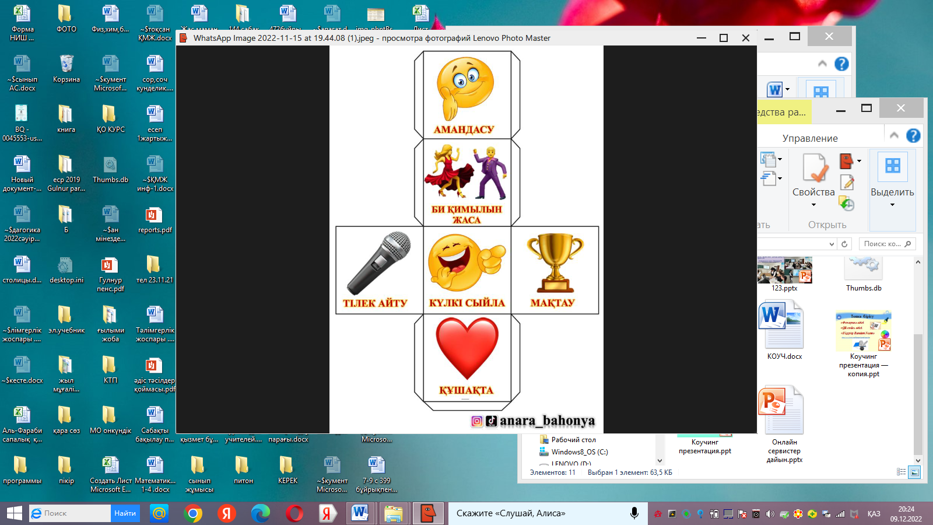Open Microsoft Edge from the taskbar
Viewport: 933px width, 525px height.
pos(261,513)
